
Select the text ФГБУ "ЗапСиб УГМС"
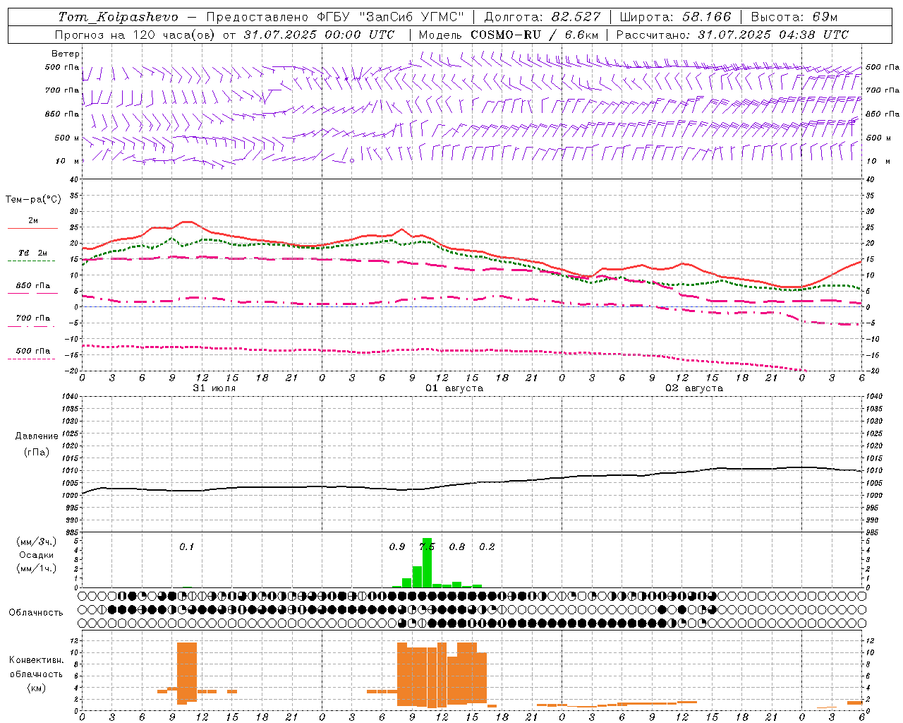tap(392, 17)
